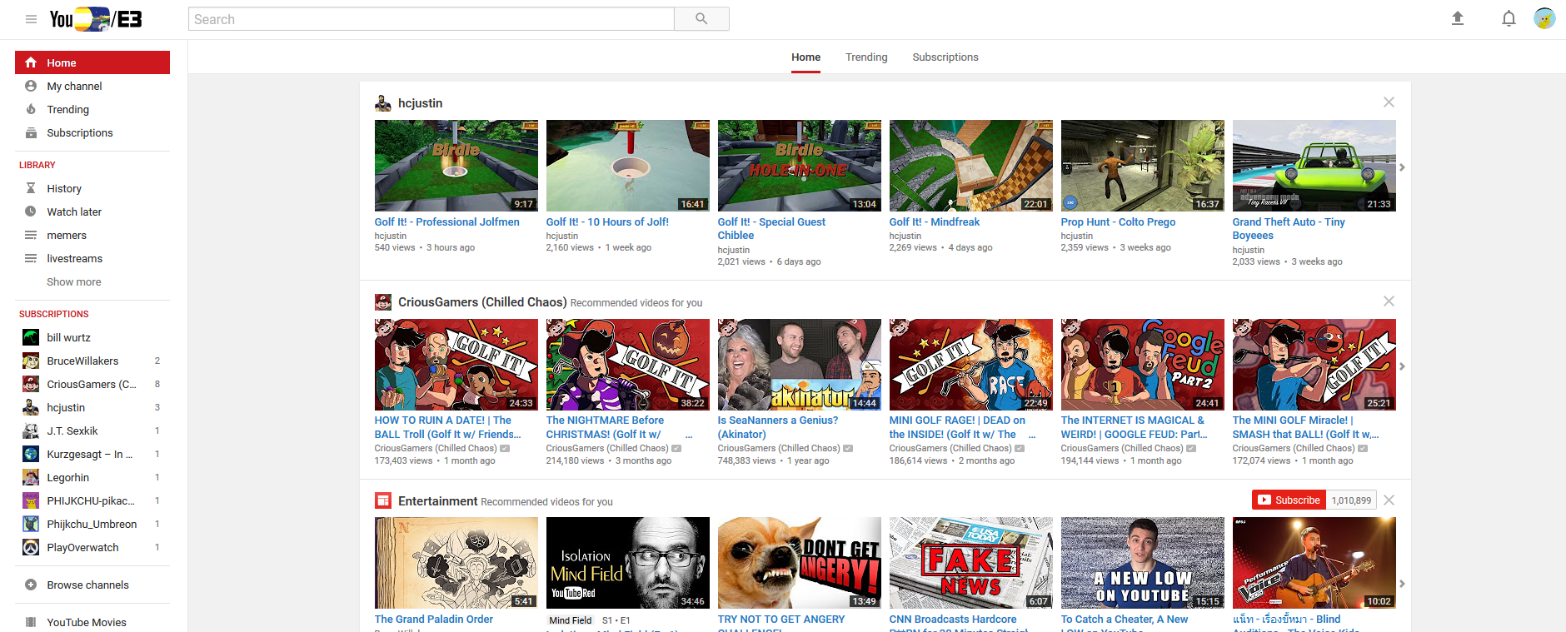This screenshot has height=632, width=1566.
Task: Open Watch later list
Action: [x=92, y=211]
